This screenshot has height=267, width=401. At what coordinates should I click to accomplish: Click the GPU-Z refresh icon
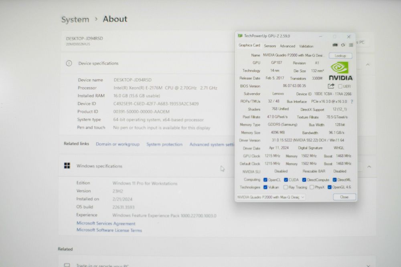tap(343, 45)
